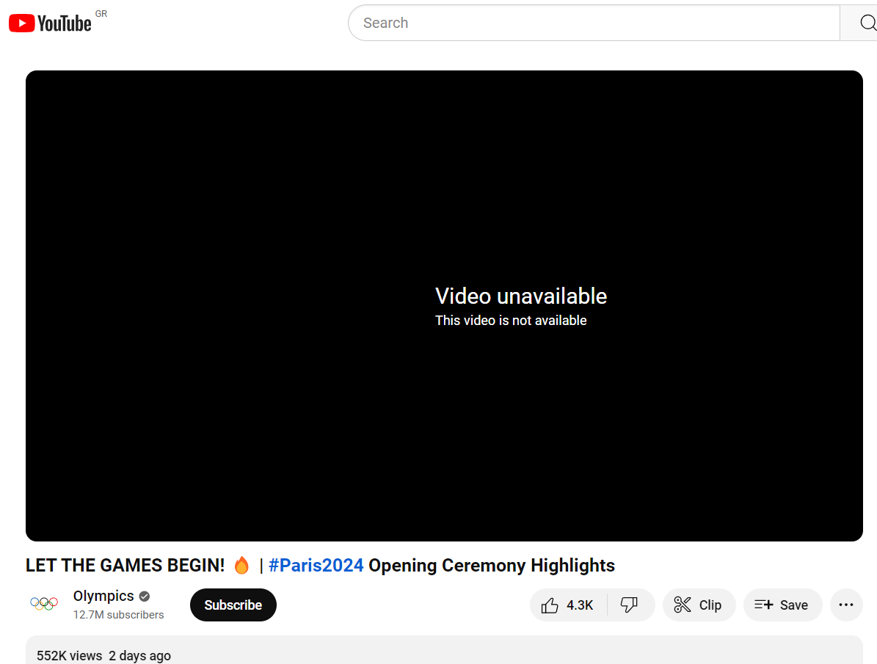877x664 pixels.
Task: Click the '12.7M subscribers' count text
Action: tap(118, 615)
